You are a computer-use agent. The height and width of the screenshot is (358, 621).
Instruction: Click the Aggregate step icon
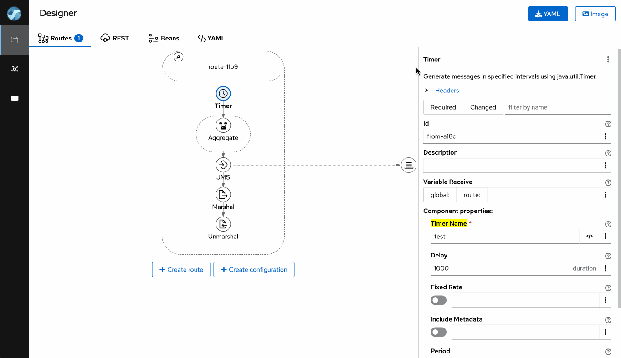pyautogui.click(x=223, y=126)
